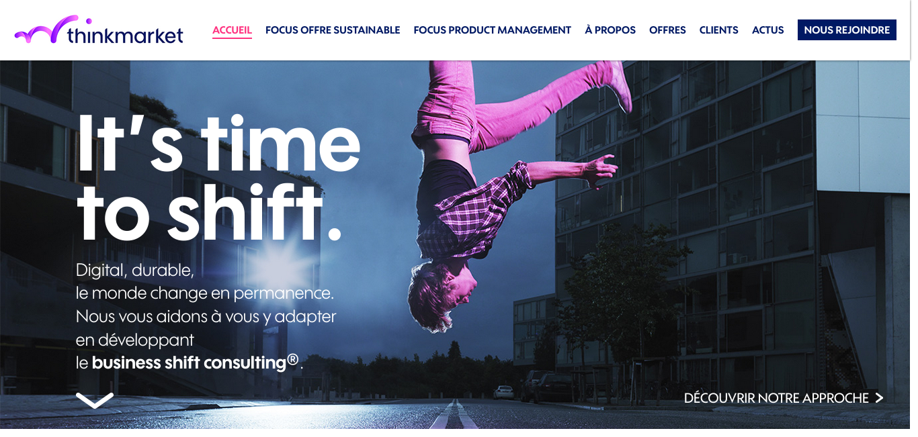
Task: Follow the DÉCOUVRIR NOTRE APPROCHE link
Action: [x=776, y=398]
